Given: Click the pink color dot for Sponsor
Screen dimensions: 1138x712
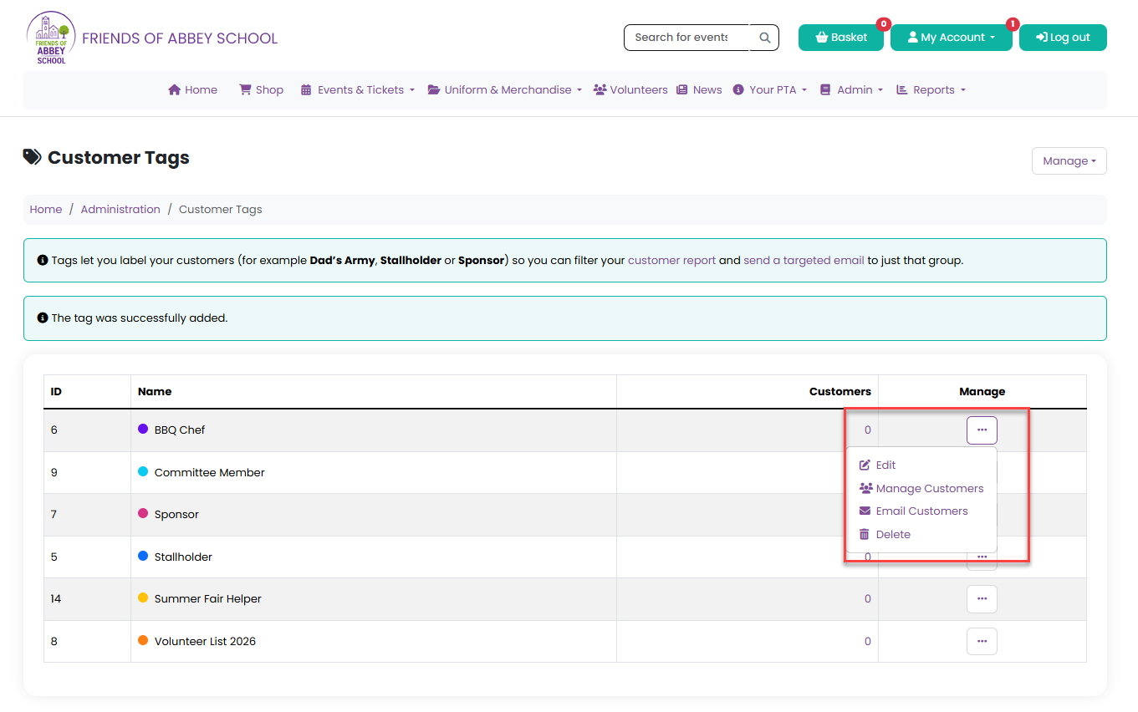Looking at the screenshot, I should pyautogui.click(x=143, y=514).
